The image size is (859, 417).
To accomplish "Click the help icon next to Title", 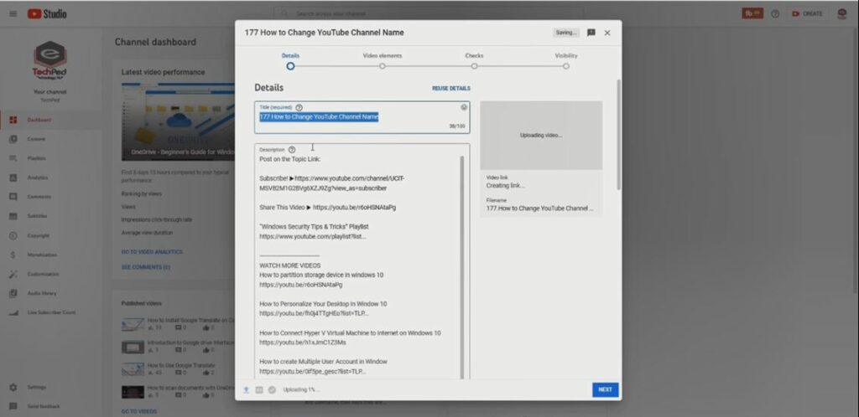I will click(299, 107).
